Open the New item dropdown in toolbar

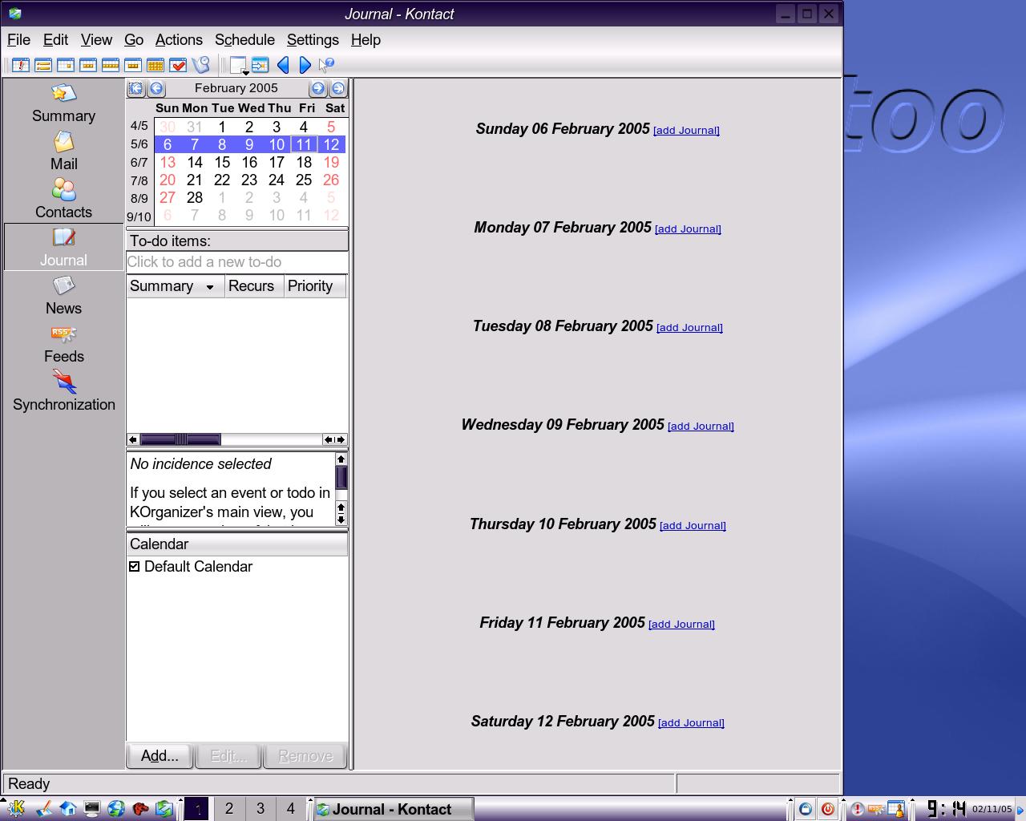pos(239,65)
